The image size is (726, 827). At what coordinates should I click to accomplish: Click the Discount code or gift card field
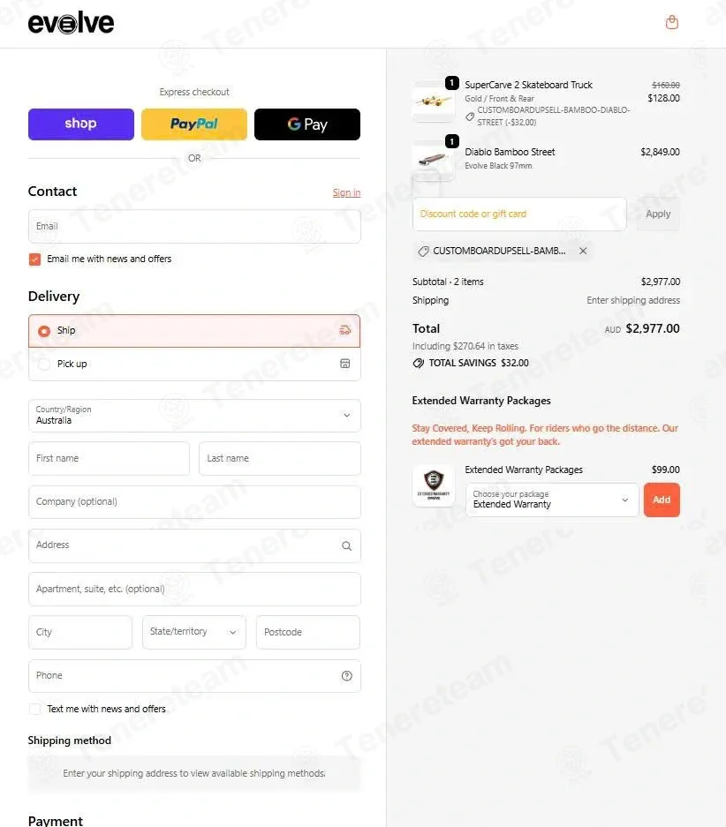(x=519, y=214)
